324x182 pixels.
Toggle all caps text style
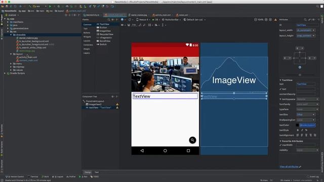click(x=306, y=130)
